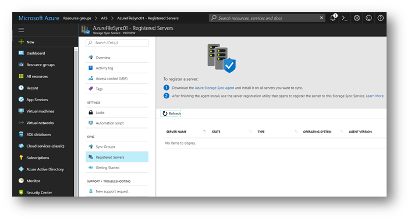Sort by Type column arrow
Screen dimensions: 411x221
[296, 131]
